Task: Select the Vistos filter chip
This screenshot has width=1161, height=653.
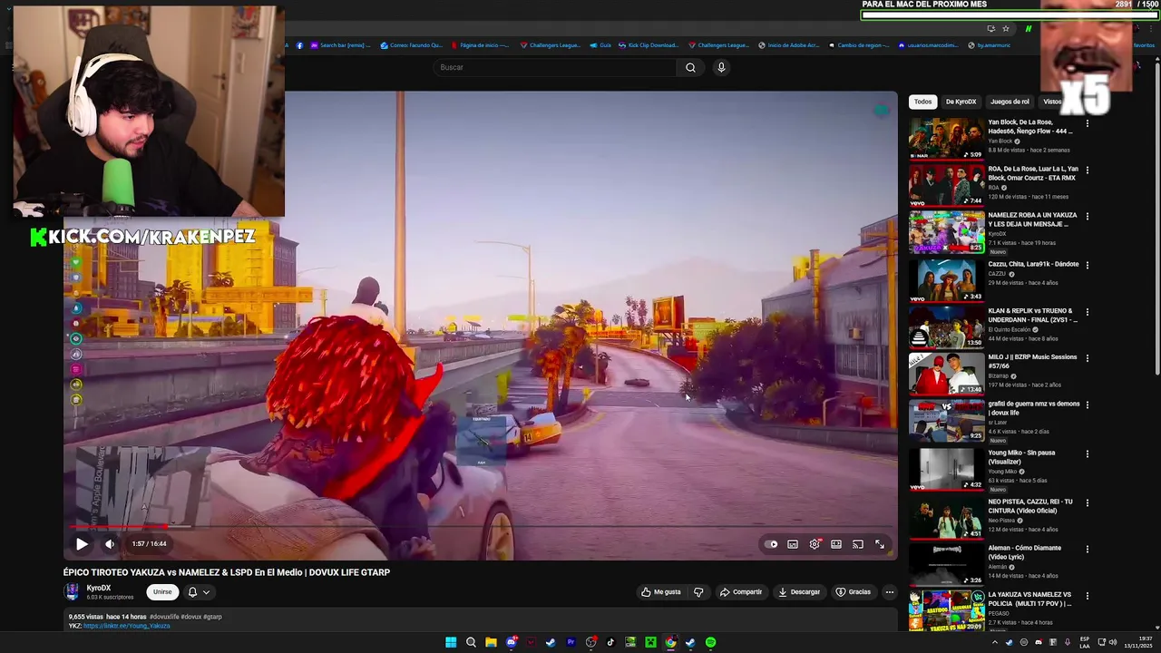Action: click(1052, 102)
